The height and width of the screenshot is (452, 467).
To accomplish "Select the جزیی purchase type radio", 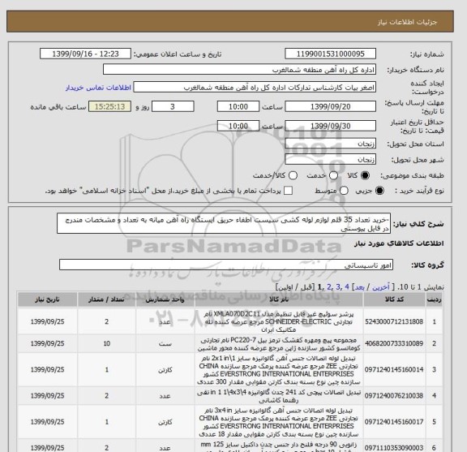I will pyautogui.click(x=379, y=191).
